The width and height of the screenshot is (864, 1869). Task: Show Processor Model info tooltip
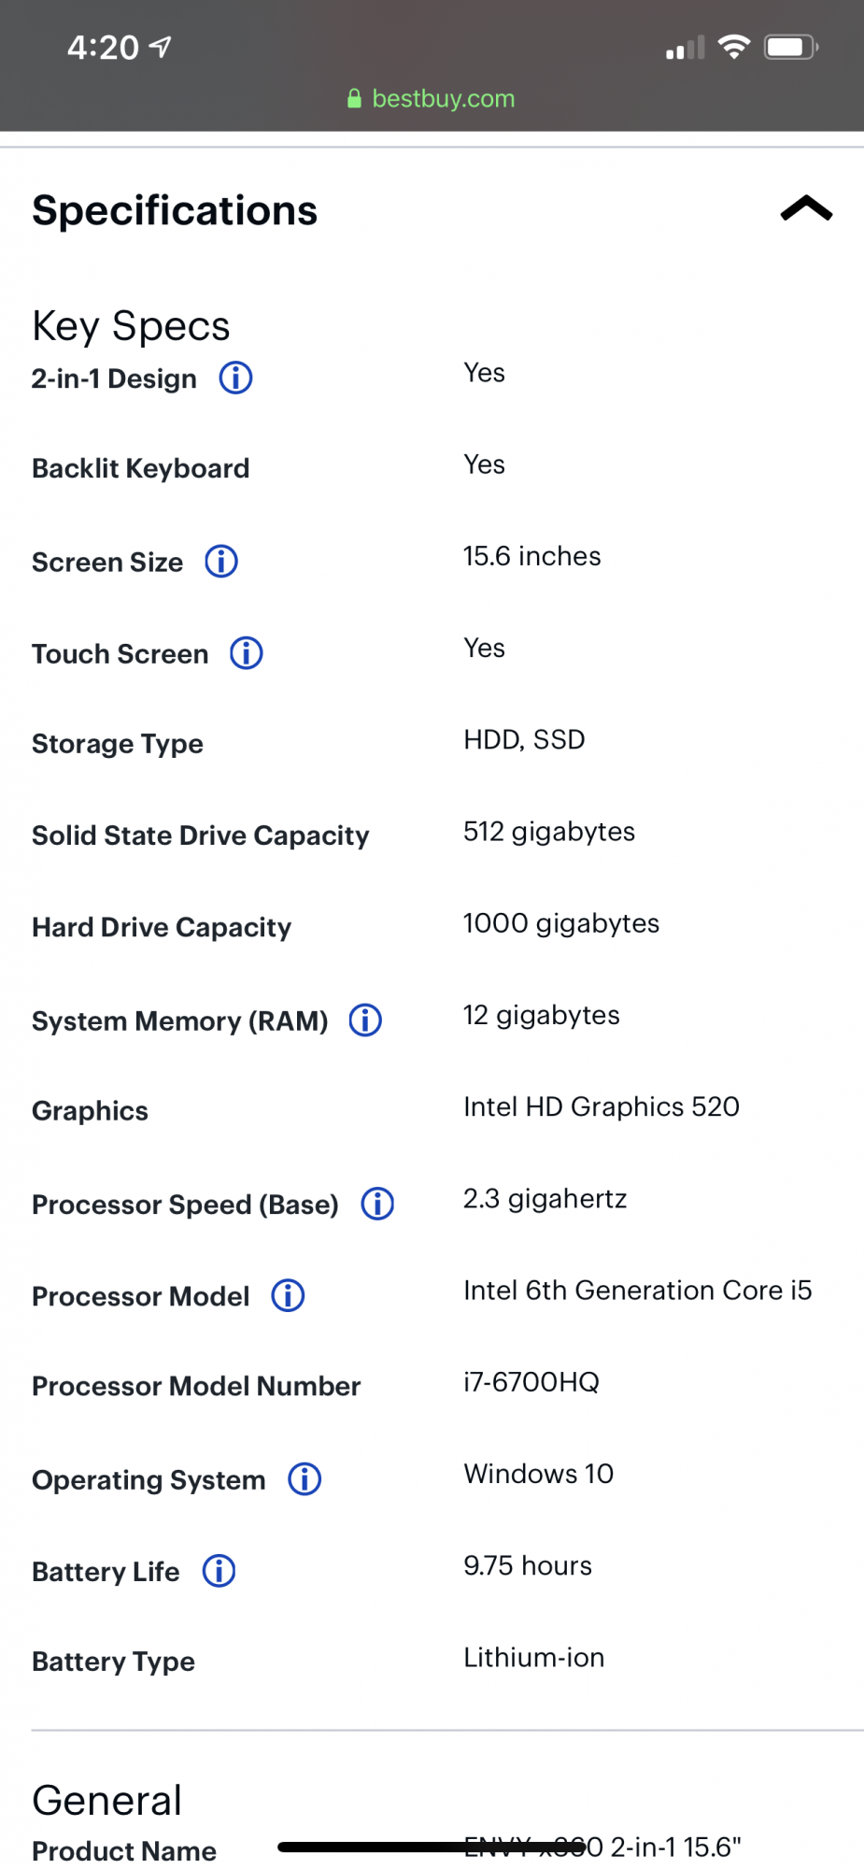click(x=288, y=1296)
